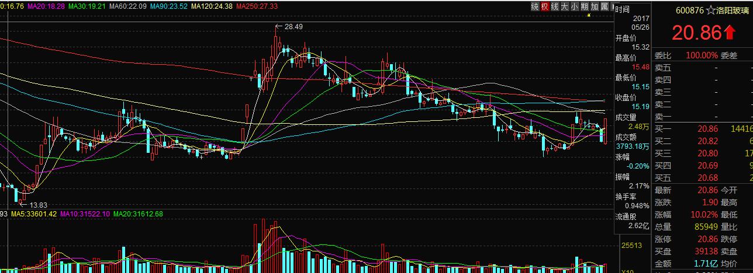Toggle the 权 adjusted-price button
753x273 pixels.
(545, 6)
